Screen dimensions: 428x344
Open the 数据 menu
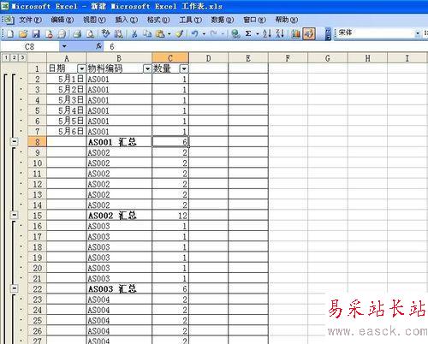tap(222, 20)
